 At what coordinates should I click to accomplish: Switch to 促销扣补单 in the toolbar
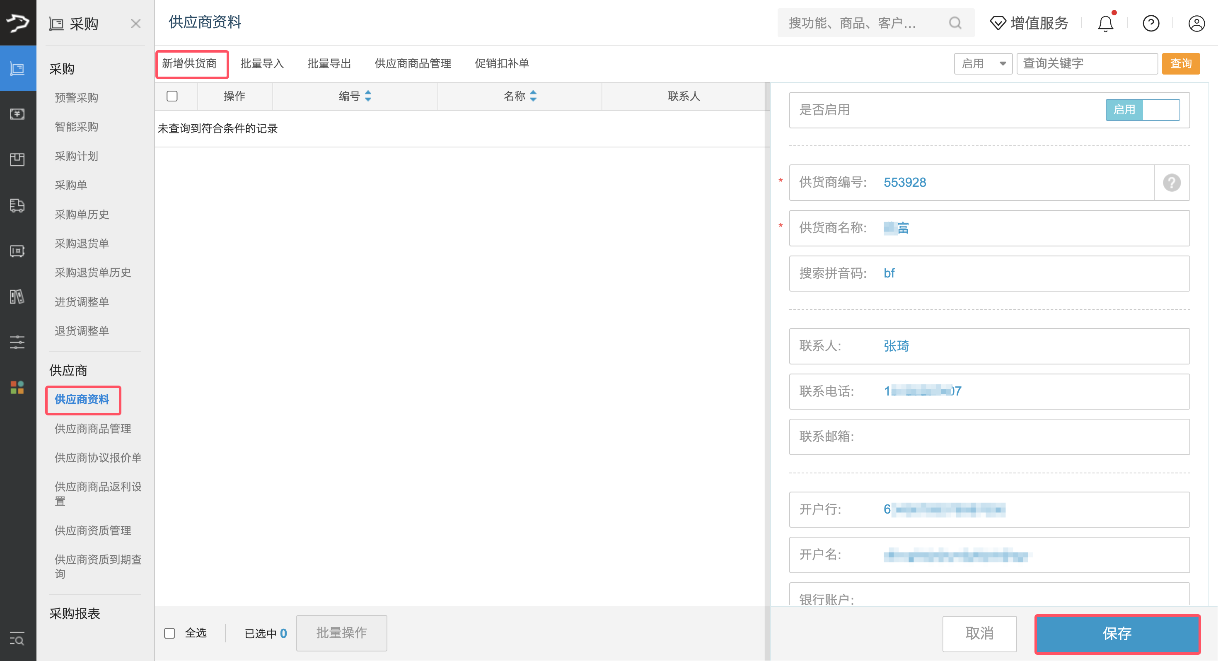click(501, 63)
